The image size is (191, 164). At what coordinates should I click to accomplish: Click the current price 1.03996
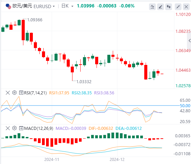(86, 6)
